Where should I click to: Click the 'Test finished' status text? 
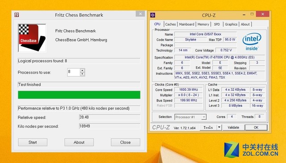(29, 85)
